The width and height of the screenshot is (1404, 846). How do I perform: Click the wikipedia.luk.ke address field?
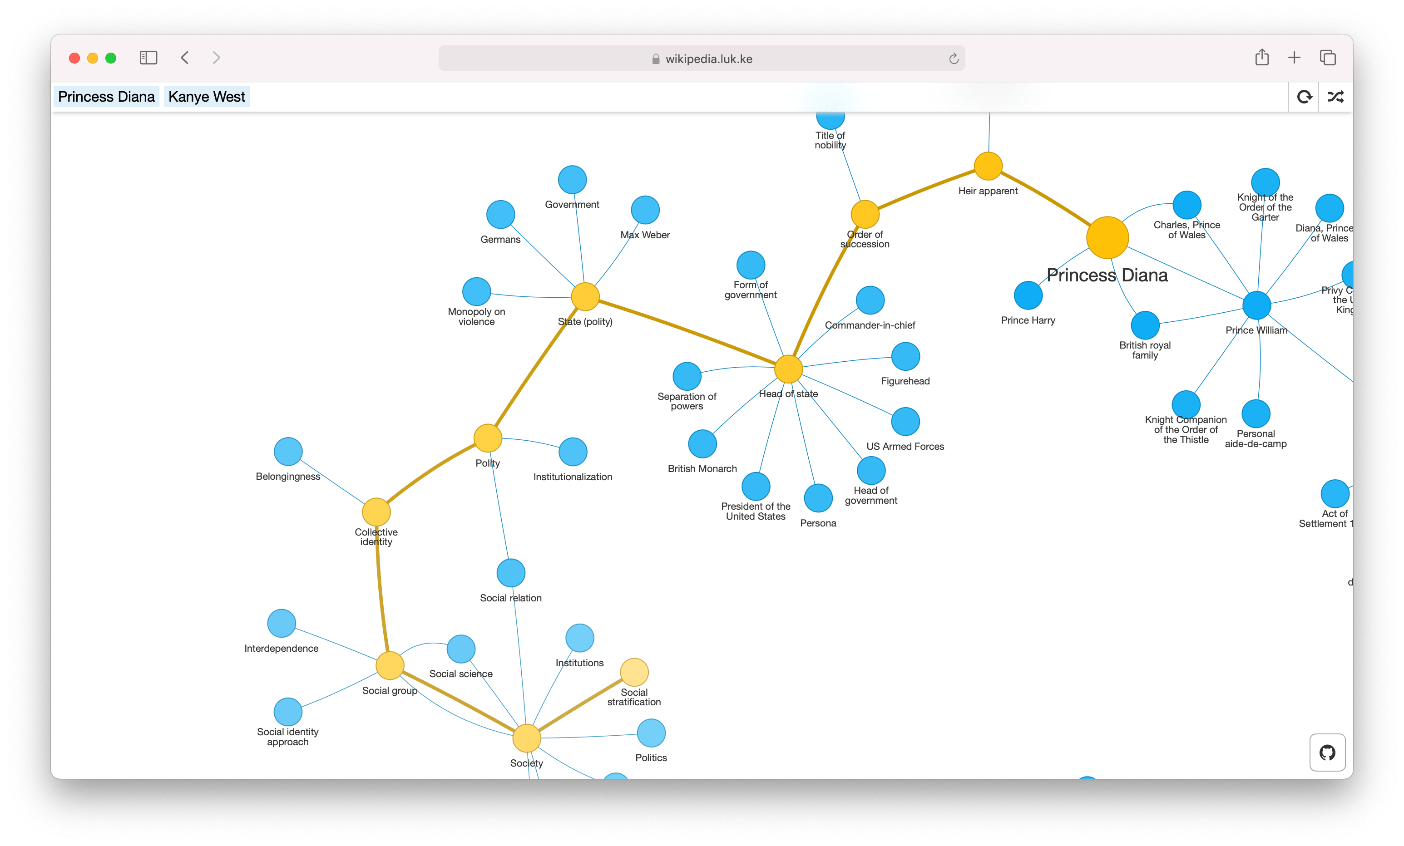702,59
